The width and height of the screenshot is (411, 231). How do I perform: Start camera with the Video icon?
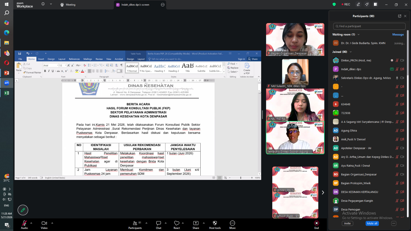click(44, 223)
